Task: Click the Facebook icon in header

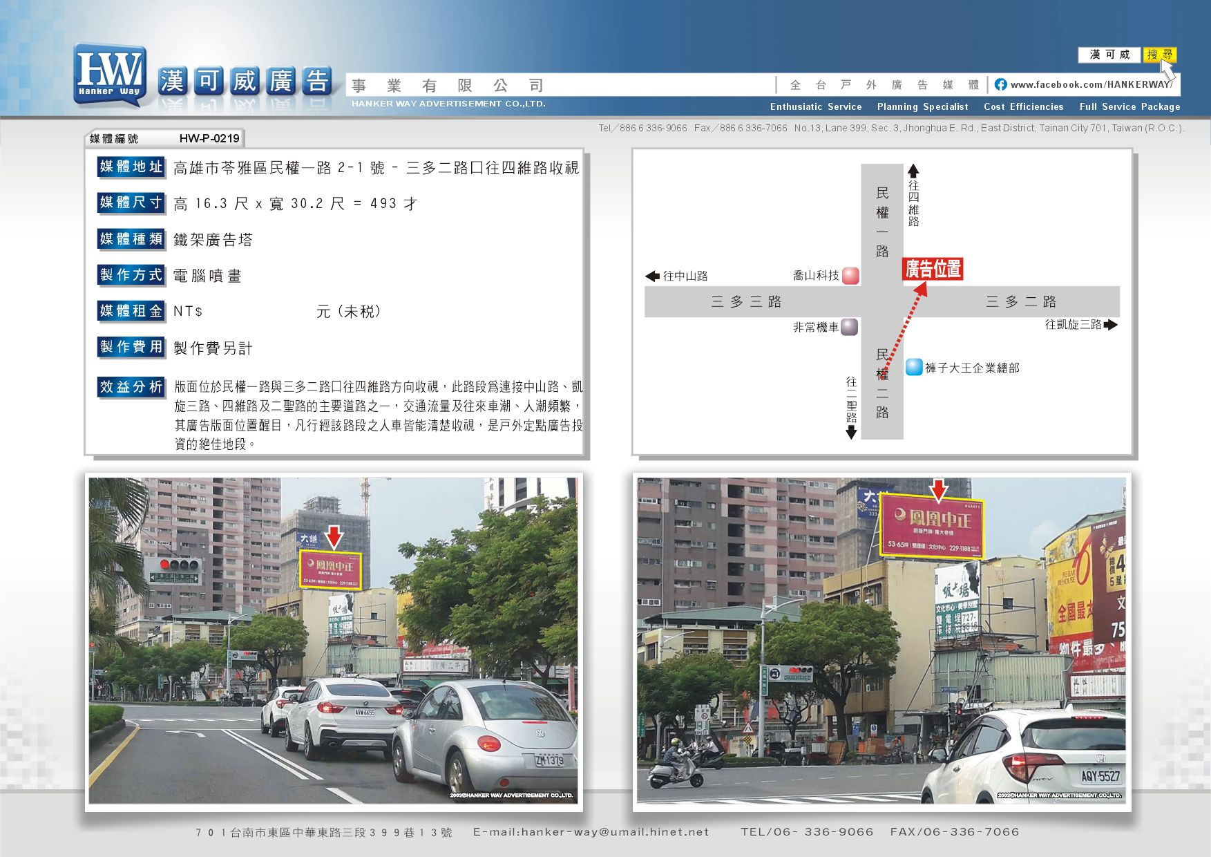Action: coord(1000,84)
